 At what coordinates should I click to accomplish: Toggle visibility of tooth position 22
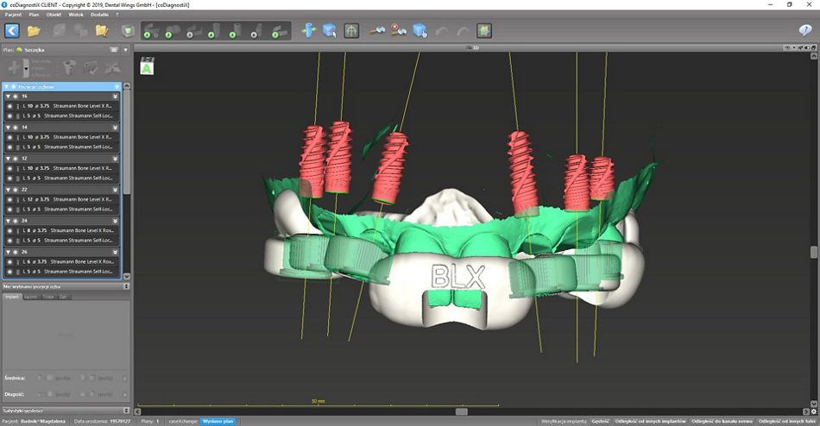pos(16,189)
